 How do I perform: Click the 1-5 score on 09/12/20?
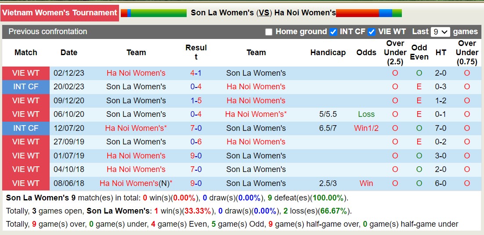[196, 101]
